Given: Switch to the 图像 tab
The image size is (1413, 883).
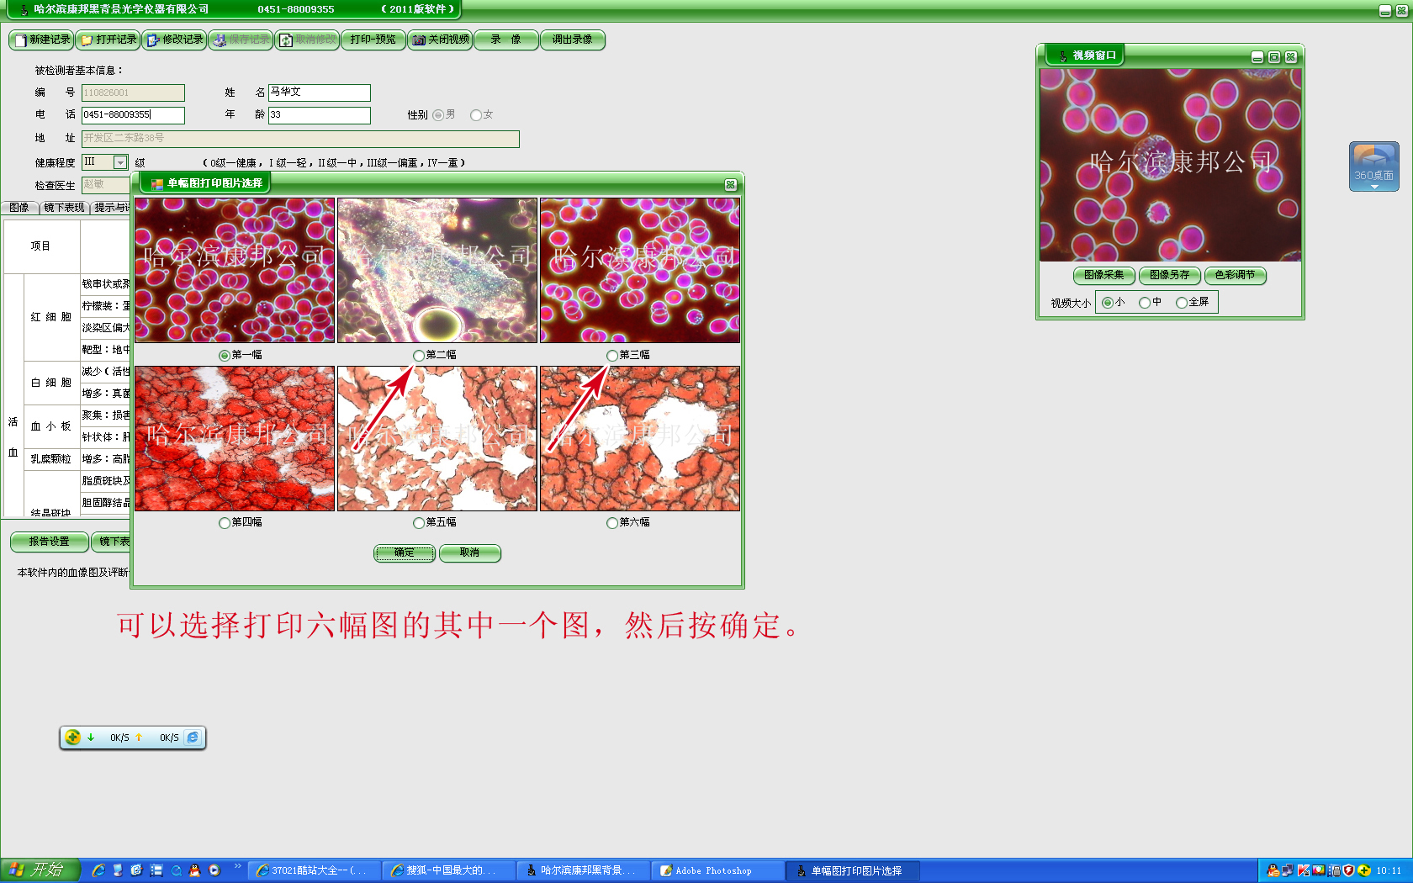Looking at the screenshot, I should coord(19,208).
